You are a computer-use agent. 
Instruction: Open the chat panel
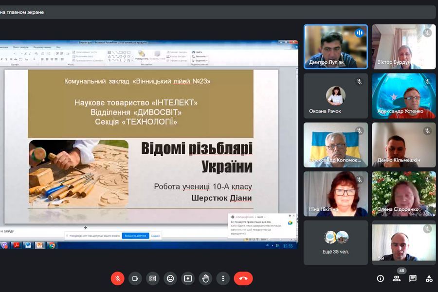click(413, 278)
